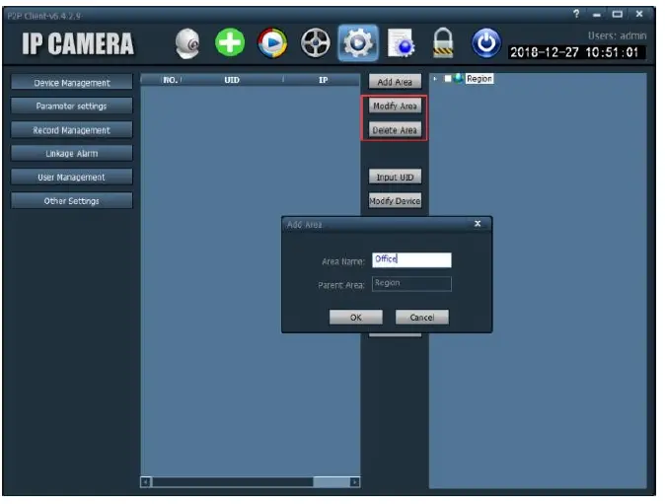
Task: Minimize the P2P Client window
Action: [x=597, y=15]
